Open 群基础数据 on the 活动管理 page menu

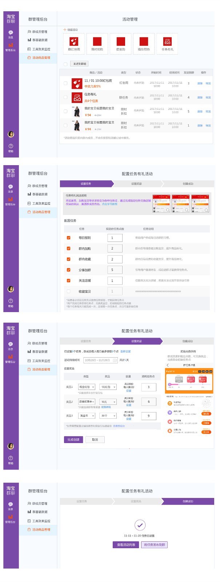pos(38,40)
